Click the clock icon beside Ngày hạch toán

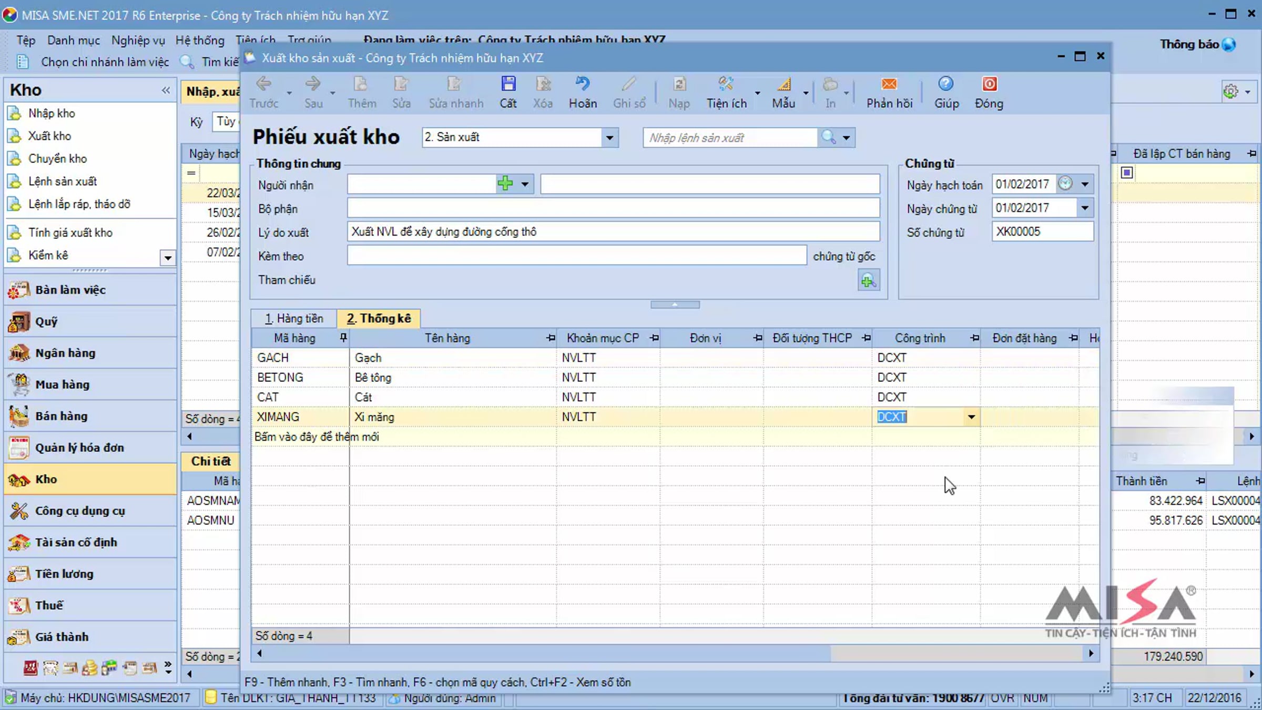tap(1065, 184)
